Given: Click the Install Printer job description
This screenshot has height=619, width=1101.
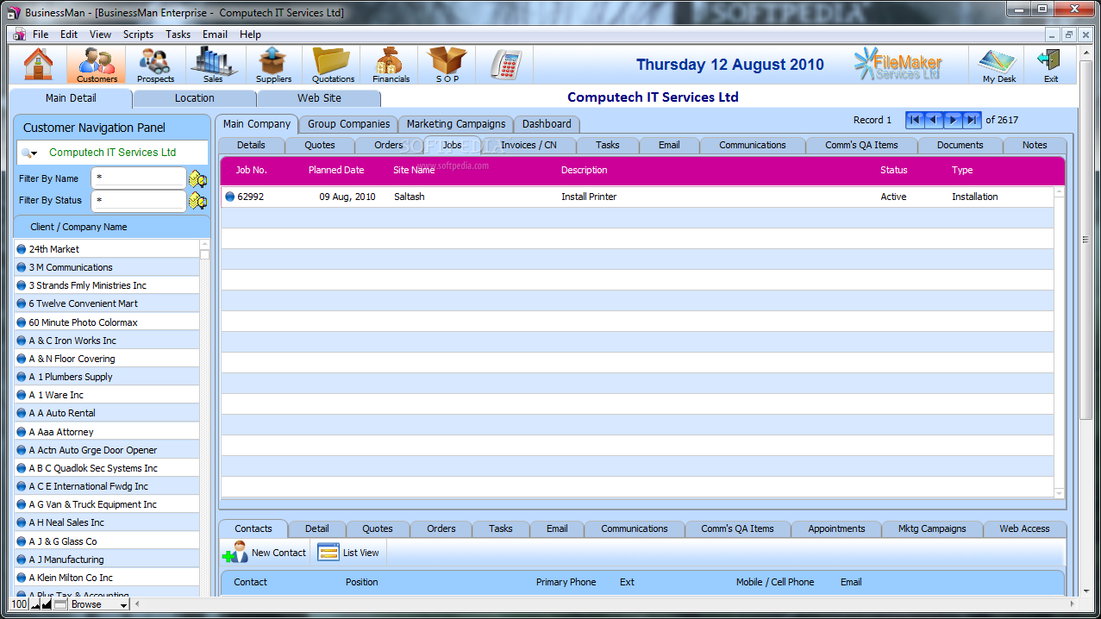Looking at the screenshot, I should (589, 197).
